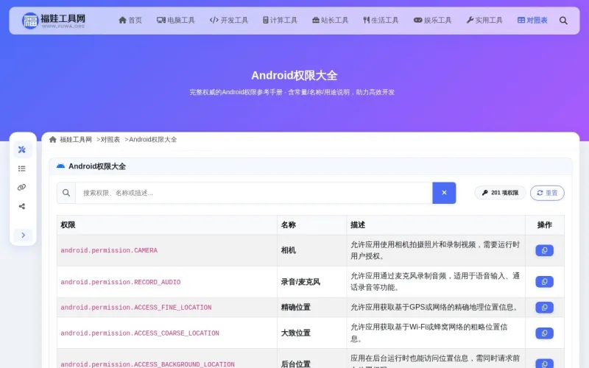Click the breadcrumb home icon
This screenshot has width=589, height=368.
tap(53, 140)
